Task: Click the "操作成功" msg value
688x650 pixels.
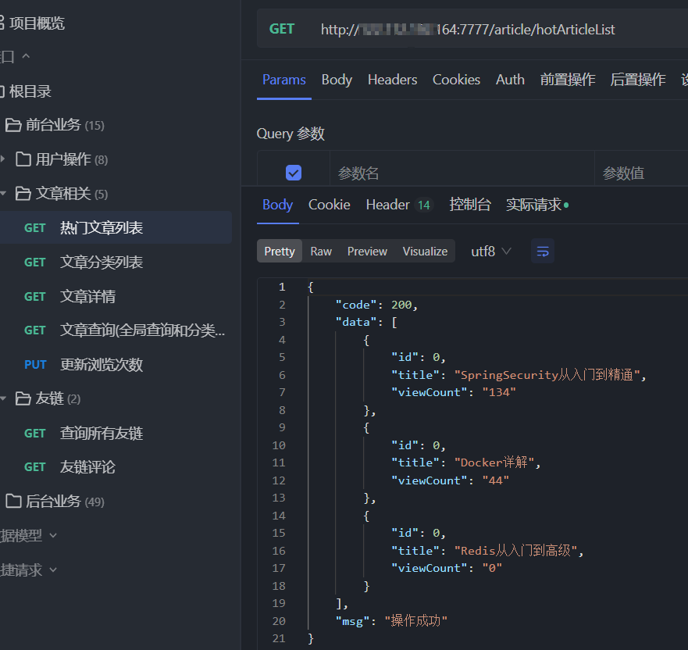Action: click(416, 620)
